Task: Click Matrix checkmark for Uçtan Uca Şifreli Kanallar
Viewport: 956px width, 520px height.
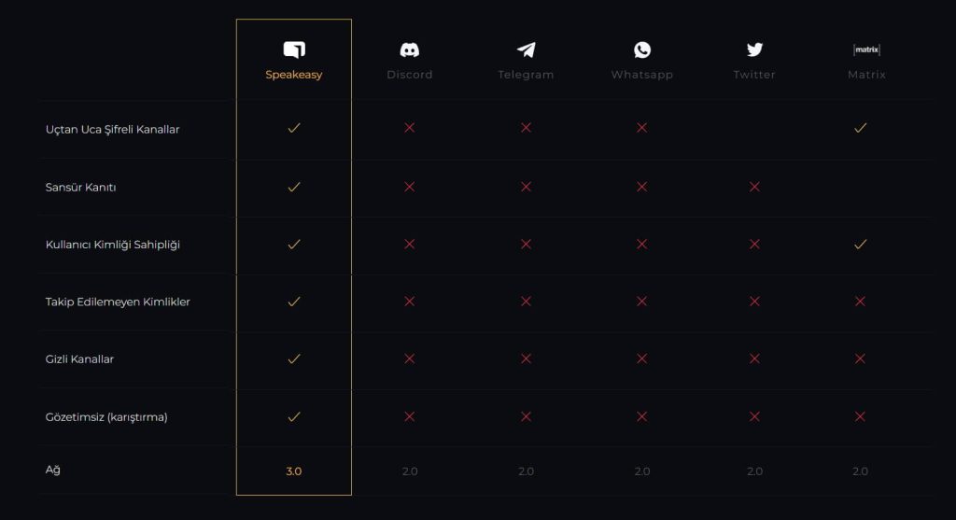Action: (x=860, y=128)
